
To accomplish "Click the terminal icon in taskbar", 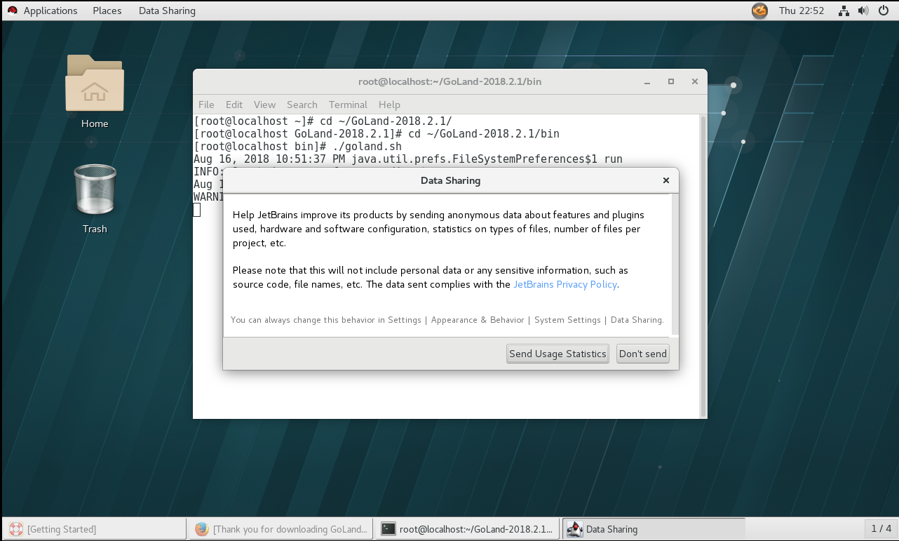I will pyautogui.click(x=388, y=529).
